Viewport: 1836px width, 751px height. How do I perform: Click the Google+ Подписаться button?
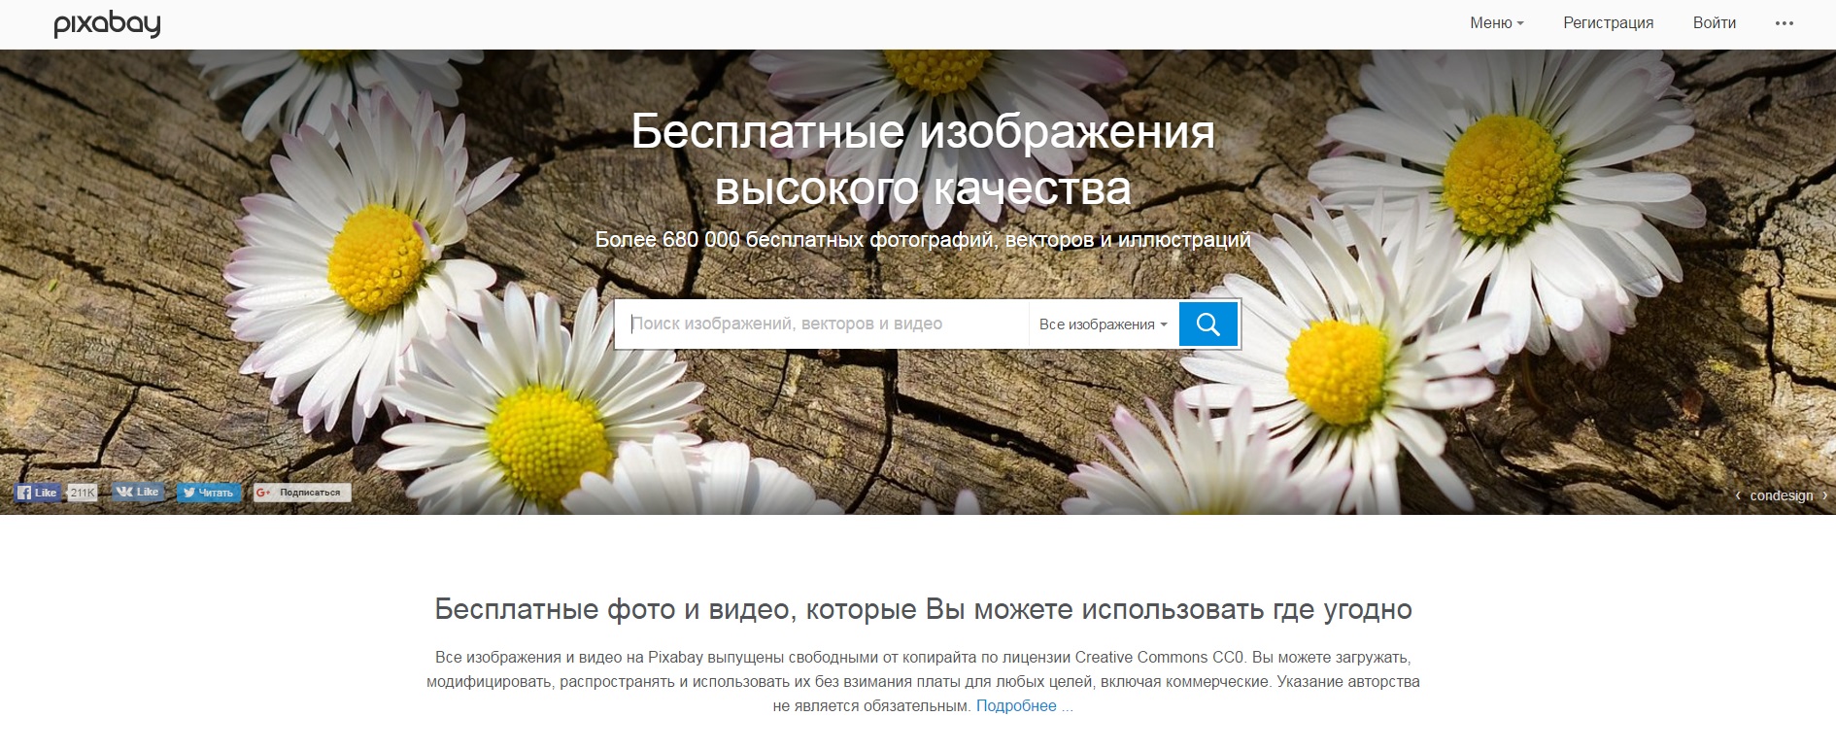pos(302,493)
